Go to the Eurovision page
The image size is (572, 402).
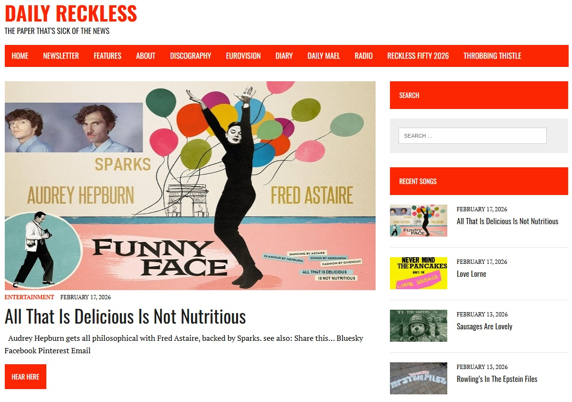coord(243,56)
